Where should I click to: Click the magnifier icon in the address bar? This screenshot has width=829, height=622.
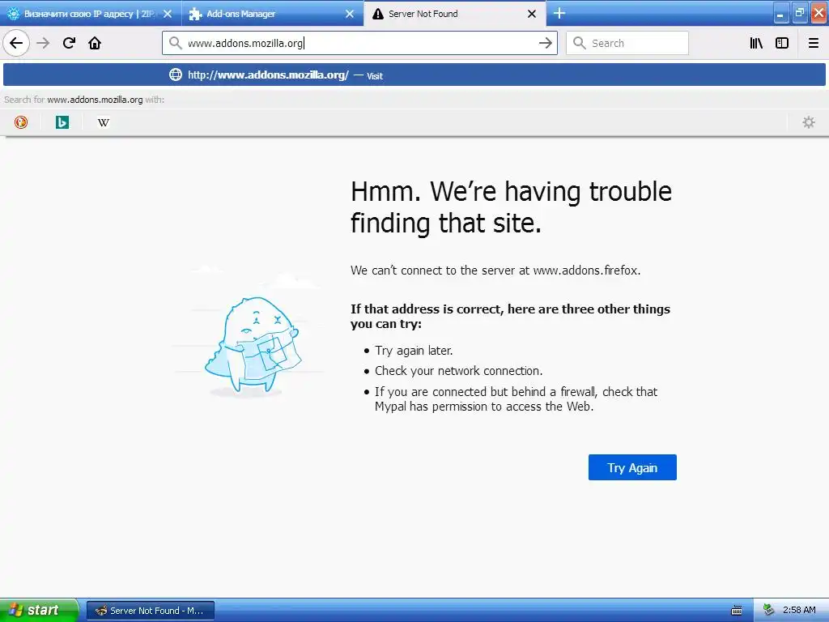175,43
